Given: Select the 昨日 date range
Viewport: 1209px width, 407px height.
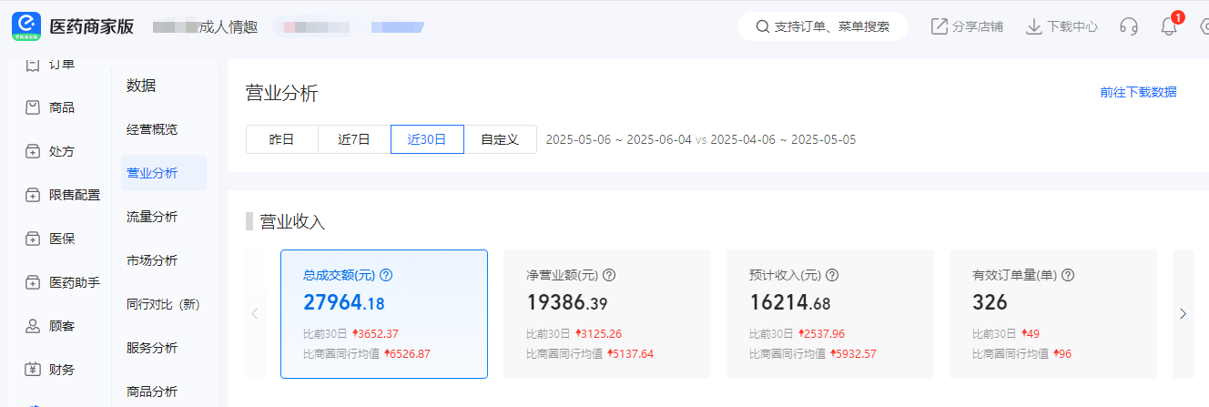Looking at the screenshot, I should coord(281,139).
